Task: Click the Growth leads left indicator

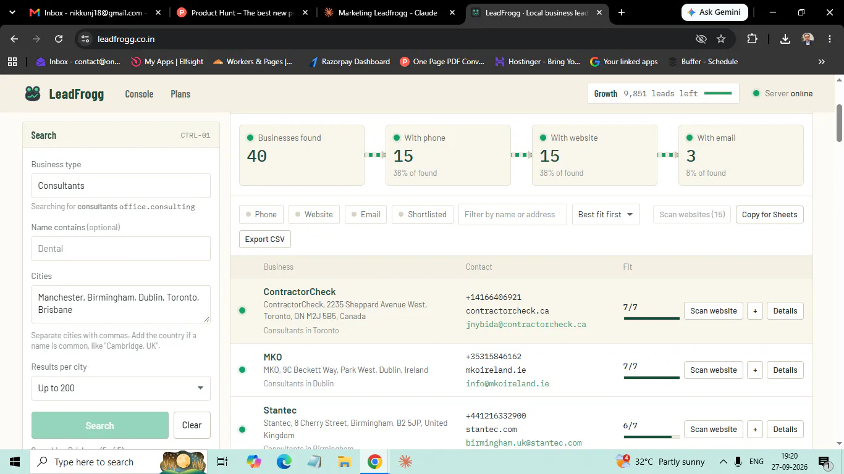Action: pos(663,94)
